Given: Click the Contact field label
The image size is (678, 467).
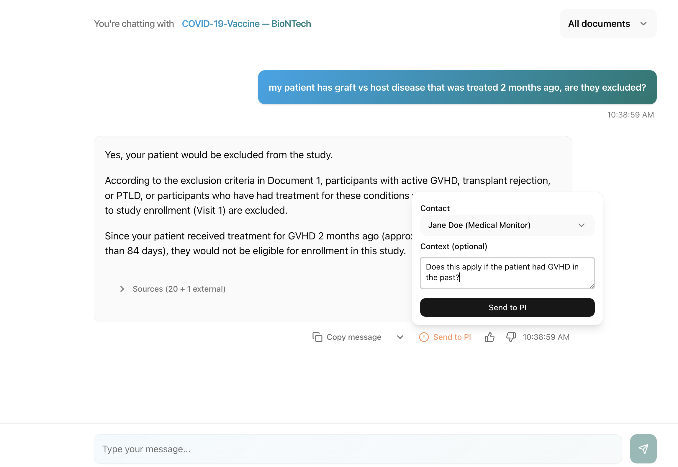Looking at the screenshot, I should tap(435, 208).
